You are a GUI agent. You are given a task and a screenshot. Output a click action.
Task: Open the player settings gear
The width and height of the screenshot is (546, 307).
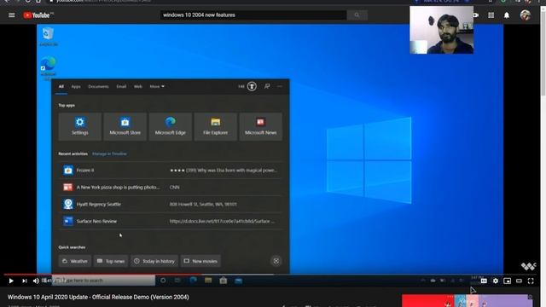(x=496, y=281)
